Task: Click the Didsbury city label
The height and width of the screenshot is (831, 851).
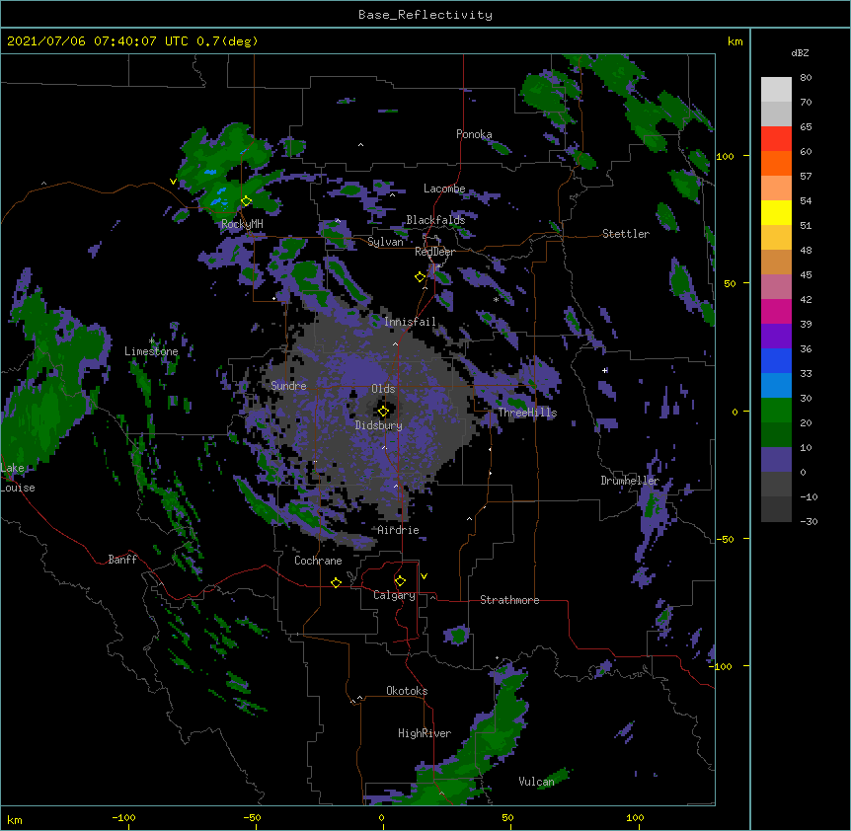Action: coord(379,425)
